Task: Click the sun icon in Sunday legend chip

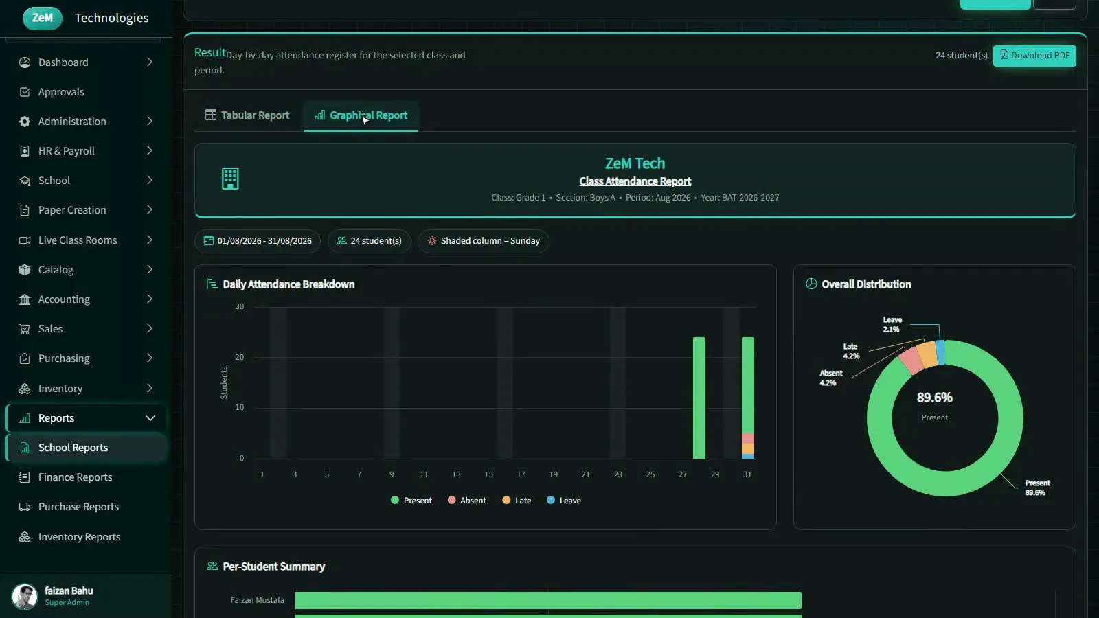Action: coord(432,241)
